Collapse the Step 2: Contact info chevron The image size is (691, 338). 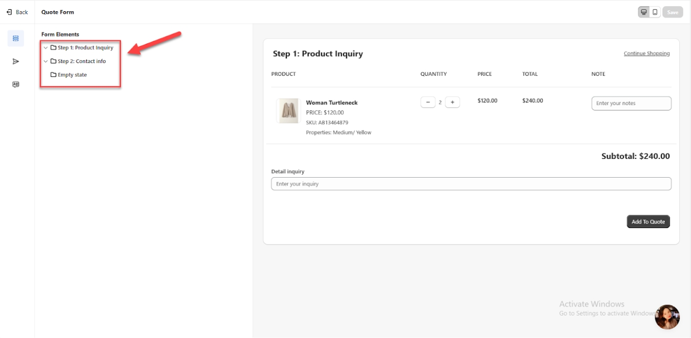[x=46, y=62]
